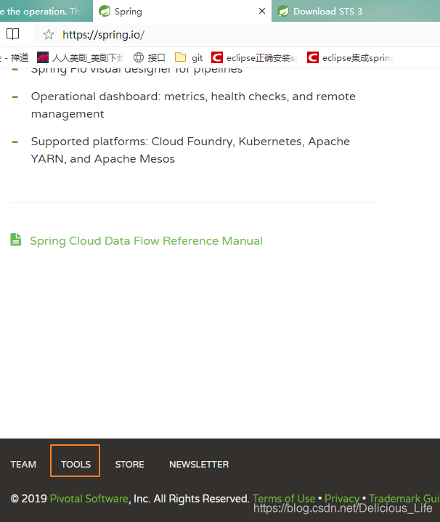This screenshot has width=440, height=522.
Task: Click 'Operational dashboard: metrics, health checks' text
Action: pyautogui.click(x=160, y=97)
